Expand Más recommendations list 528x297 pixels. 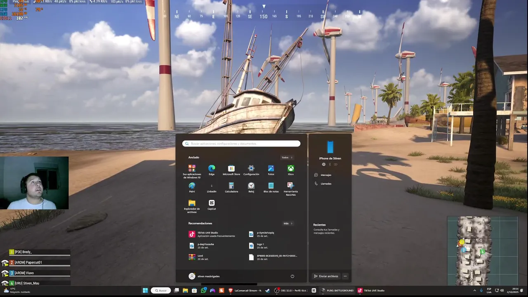pos(288,224)
